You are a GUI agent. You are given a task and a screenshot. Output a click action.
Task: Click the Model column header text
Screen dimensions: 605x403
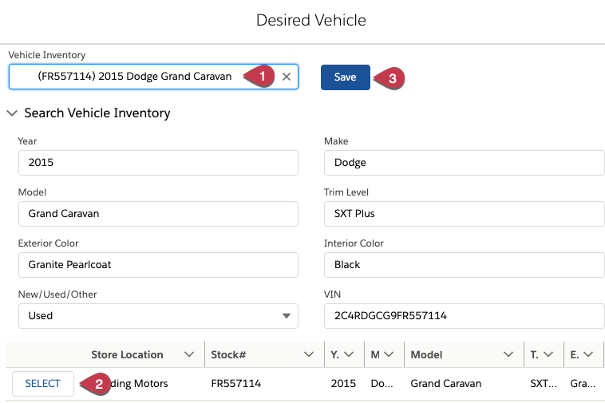point(426,355)
